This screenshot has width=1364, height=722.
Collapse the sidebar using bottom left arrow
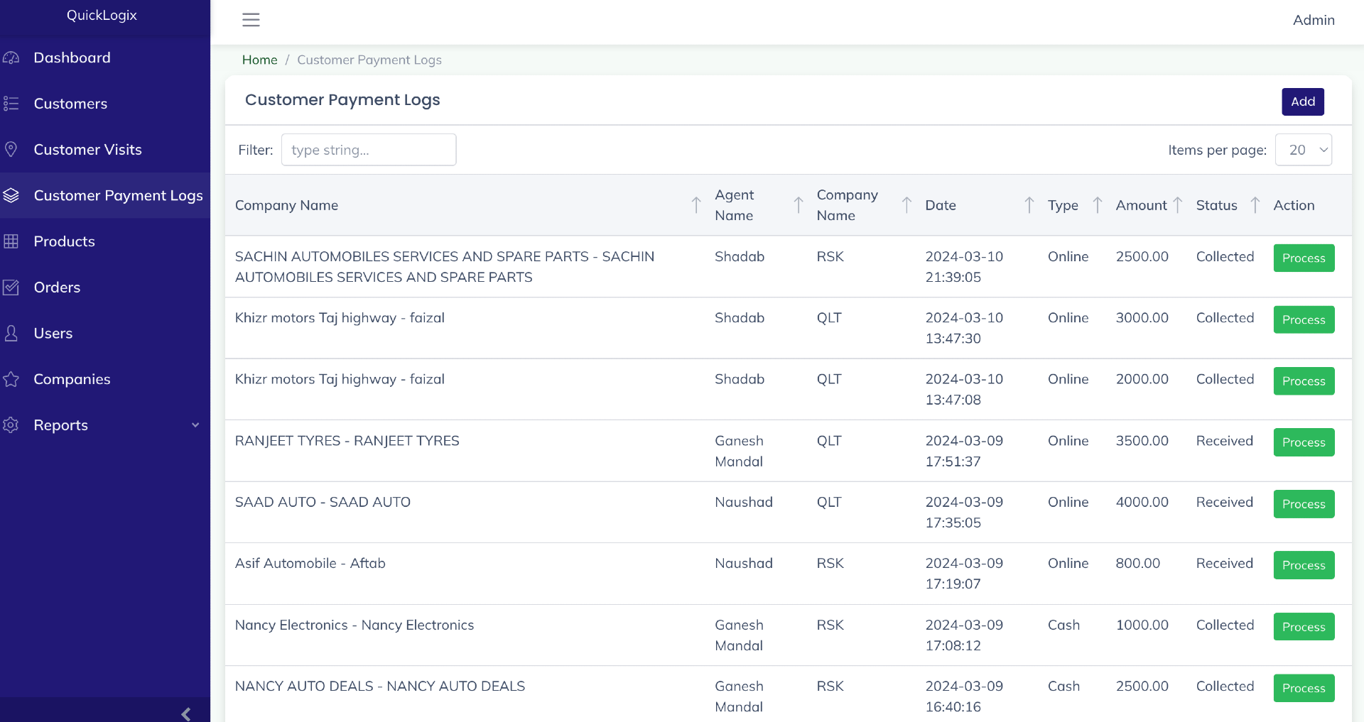(x=185, y=713)
